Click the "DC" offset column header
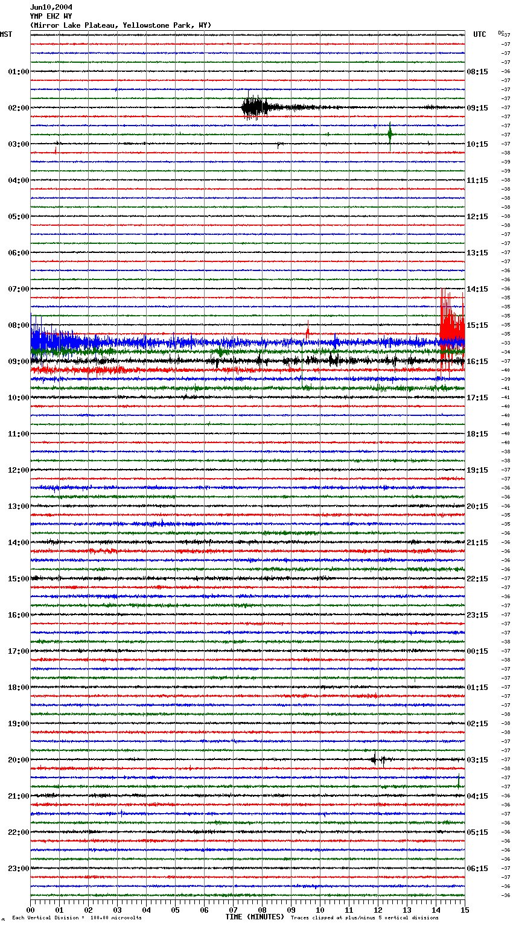This screenshot has width=513, height=926. click(501, 33)
